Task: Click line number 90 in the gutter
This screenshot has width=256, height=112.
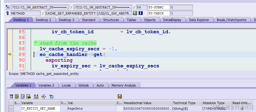Action: (21, 60)
